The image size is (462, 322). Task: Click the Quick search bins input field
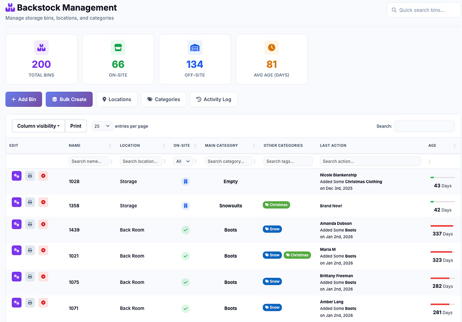point(424,10)
